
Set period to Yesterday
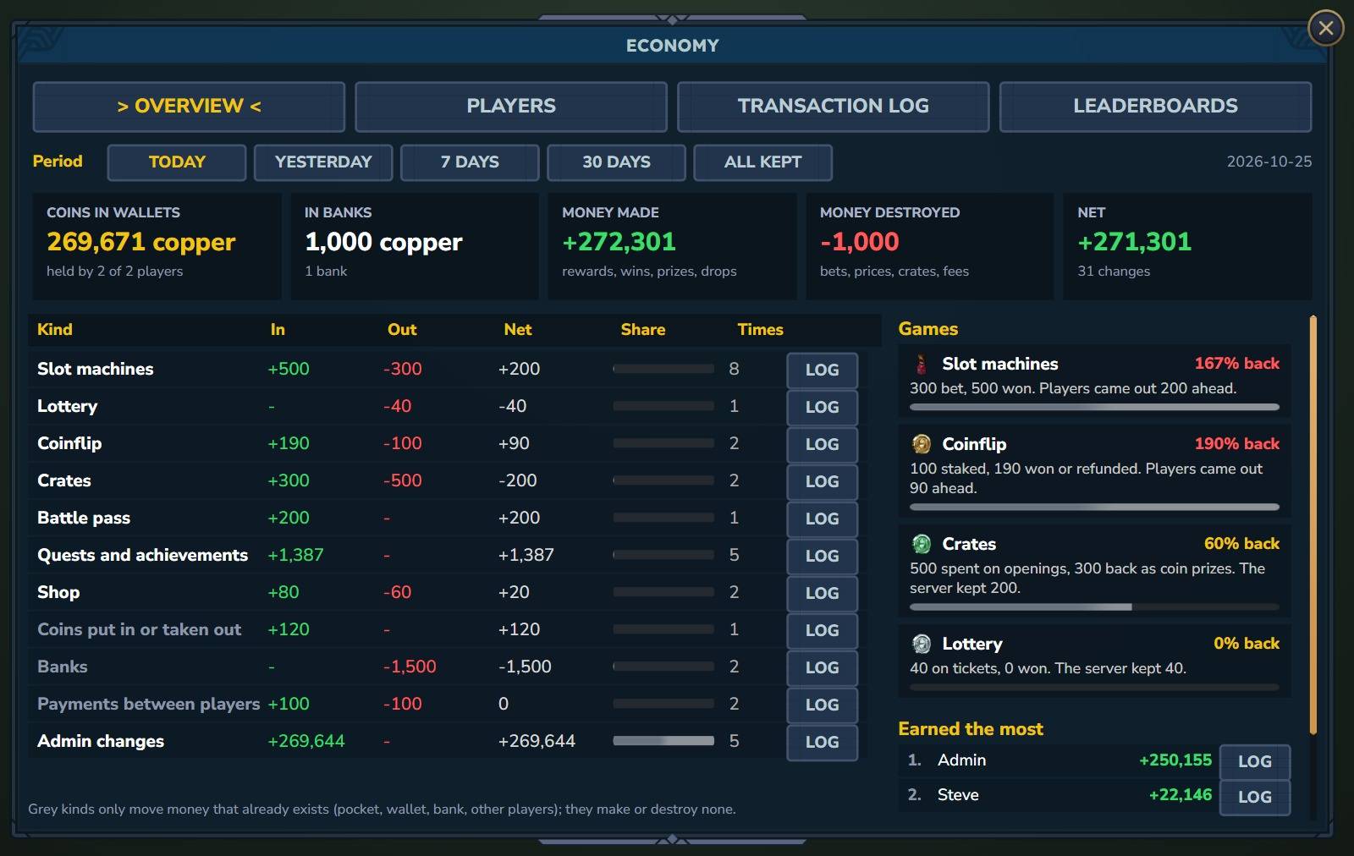click(x=323, y=162)
